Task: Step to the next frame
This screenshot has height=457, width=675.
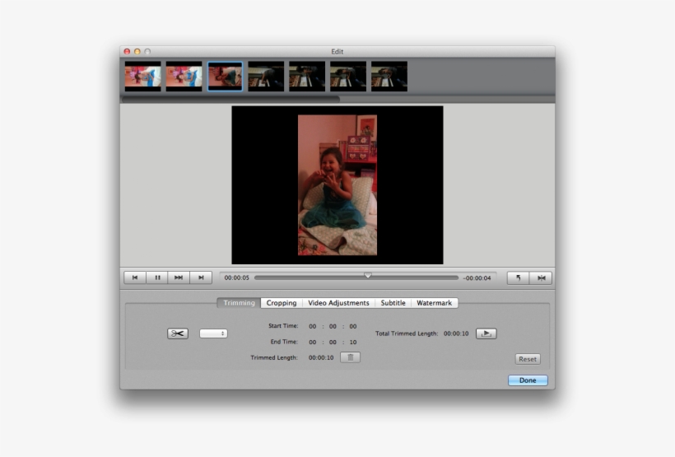Action: 201,277
